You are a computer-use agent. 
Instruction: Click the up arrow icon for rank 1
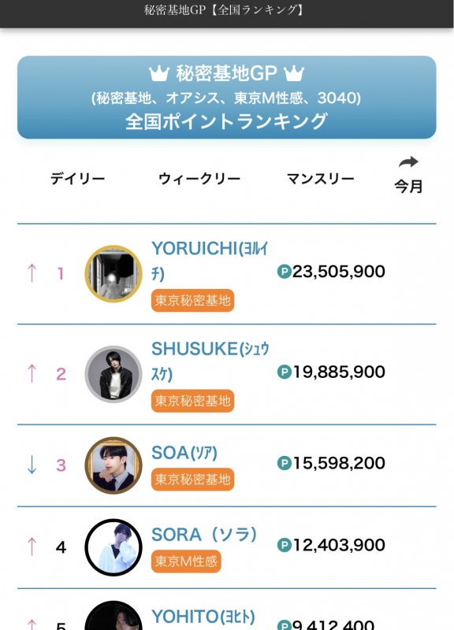[32, 272]
